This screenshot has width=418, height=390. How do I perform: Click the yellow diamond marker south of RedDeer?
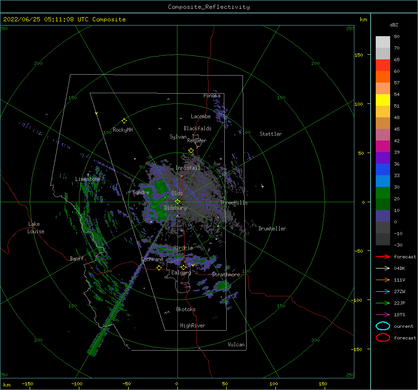[x=191, y=151]
